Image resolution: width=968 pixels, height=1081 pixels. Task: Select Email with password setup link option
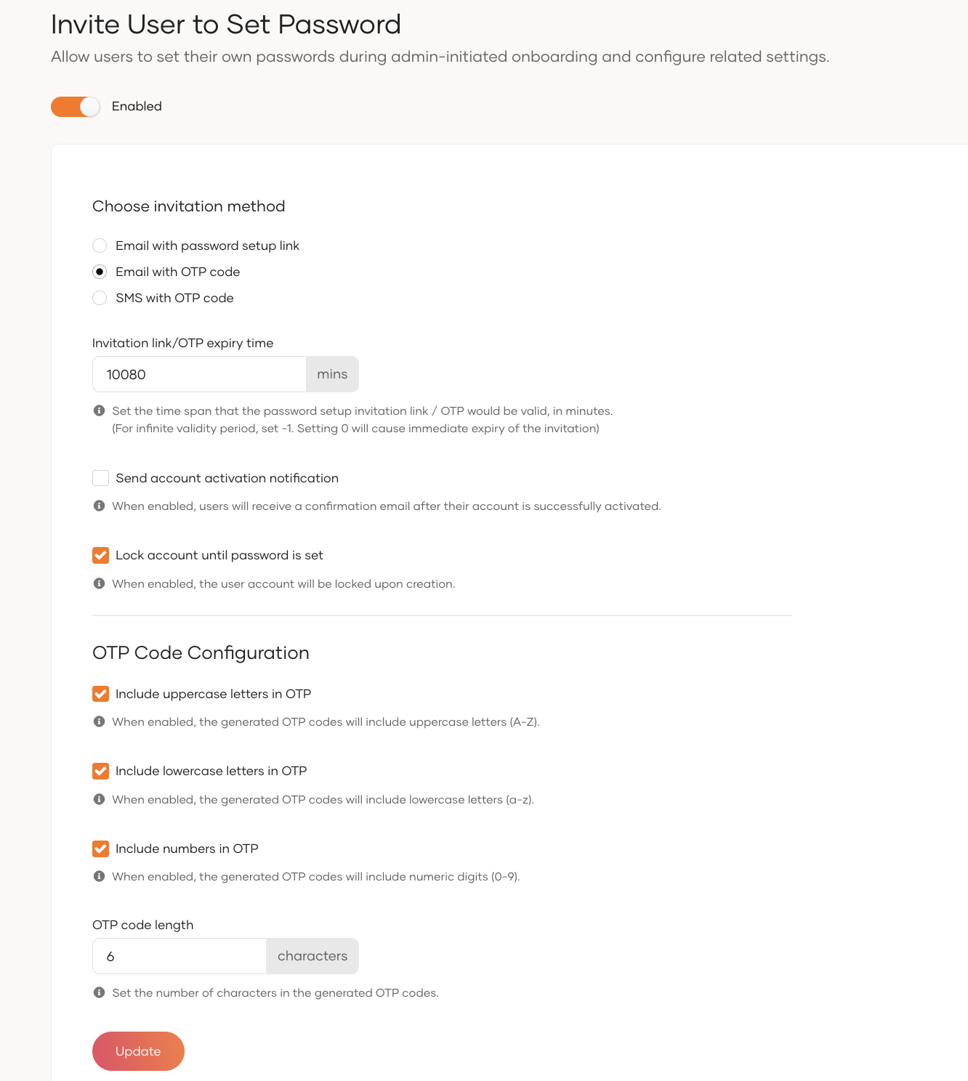coord(100,246)
